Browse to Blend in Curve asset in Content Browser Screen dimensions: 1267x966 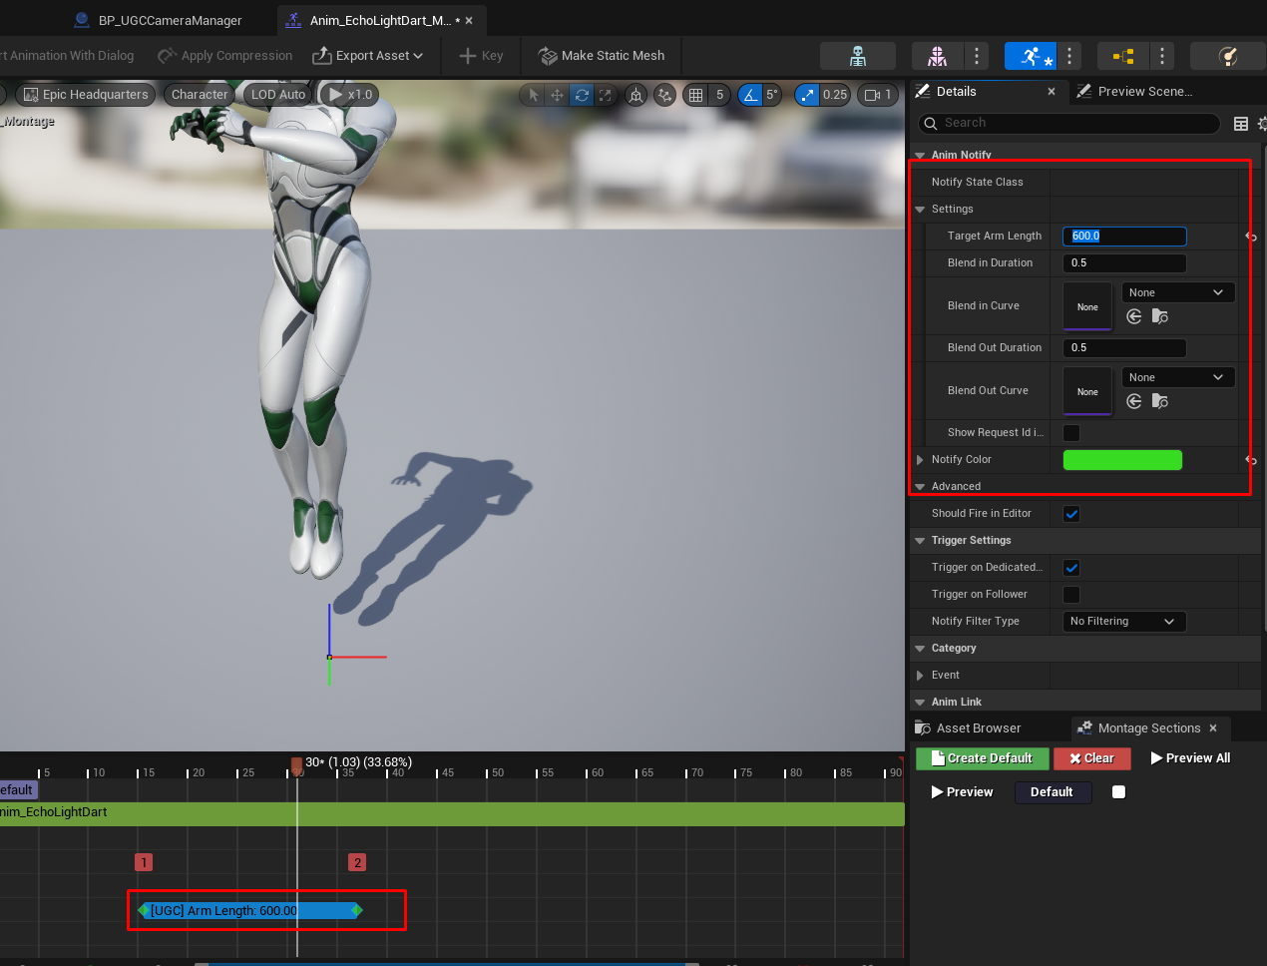coord(1159,316)
